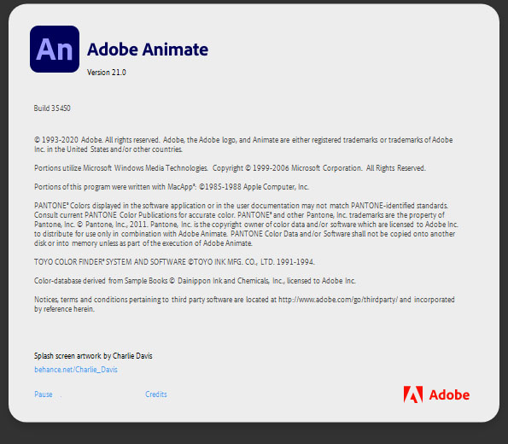Click the third party software notices text
Screen dimensions: 508x444
click(x=244, y=304)
